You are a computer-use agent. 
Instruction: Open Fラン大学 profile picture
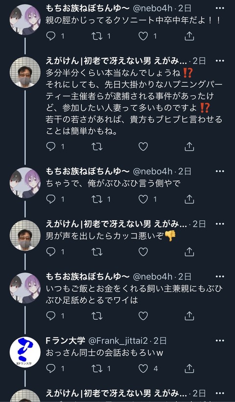[25, 352]
